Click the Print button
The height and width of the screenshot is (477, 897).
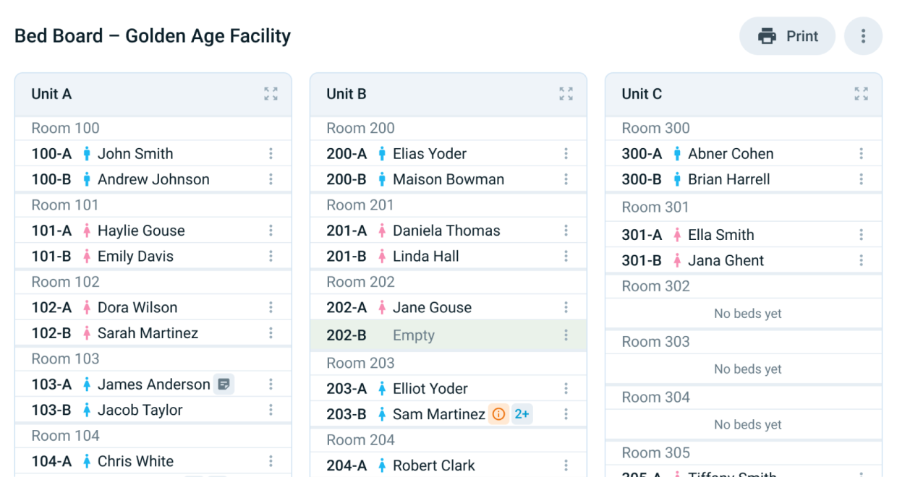pos(787,35)
